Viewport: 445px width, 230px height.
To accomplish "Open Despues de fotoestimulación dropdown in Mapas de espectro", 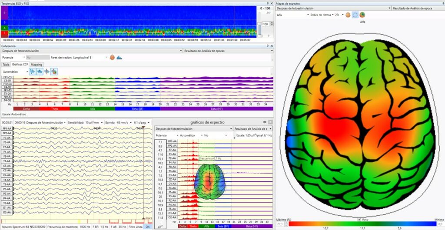I will 333,9.
